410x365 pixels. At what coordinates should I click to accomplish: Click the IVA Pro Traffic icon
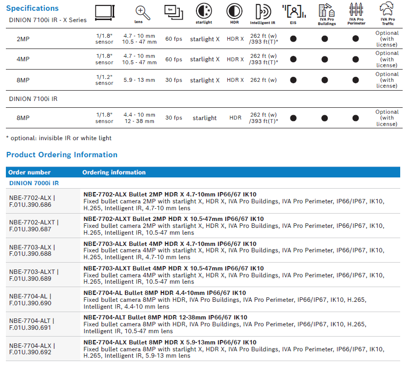pyautogui.click(x=387, y=9)
